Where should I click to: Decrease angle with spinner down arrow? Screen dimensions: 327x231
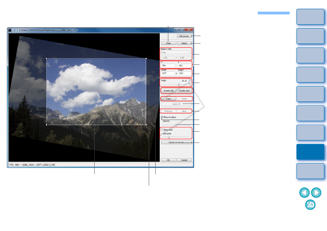pos(190,82)
